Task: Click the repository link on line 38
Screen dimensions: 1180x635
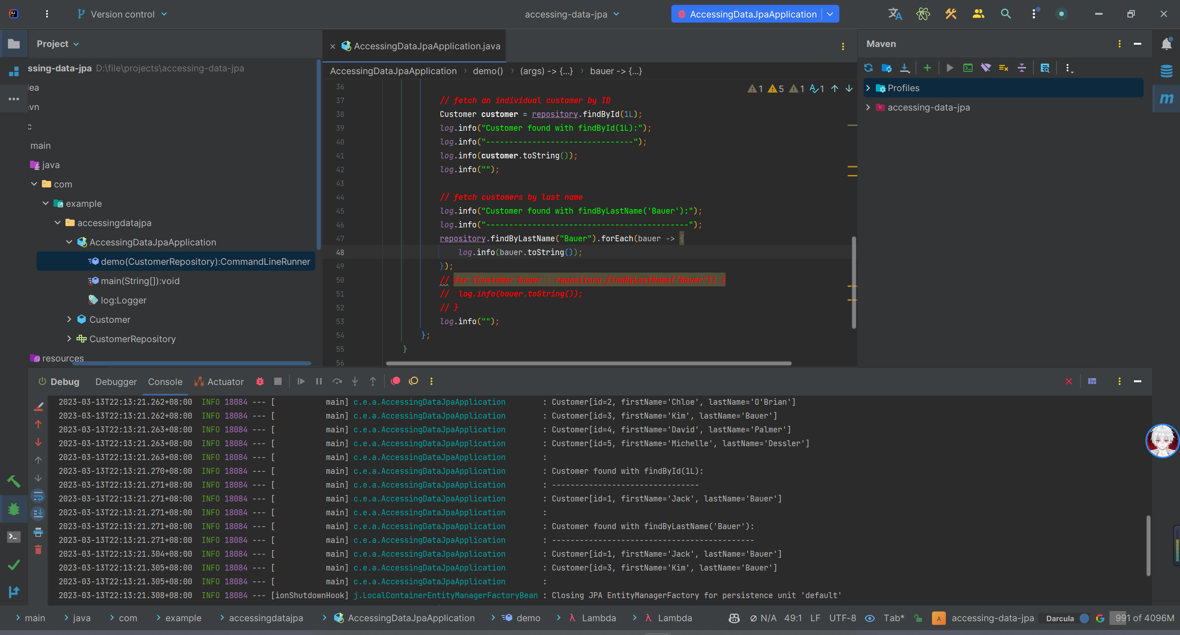Action: pyautogui.click(x=555, y=114)
